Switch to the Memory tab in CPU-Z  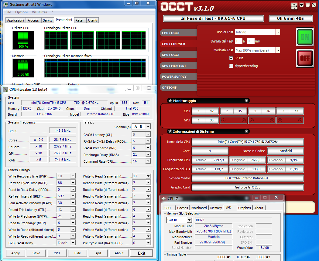[x=216, y=208]
